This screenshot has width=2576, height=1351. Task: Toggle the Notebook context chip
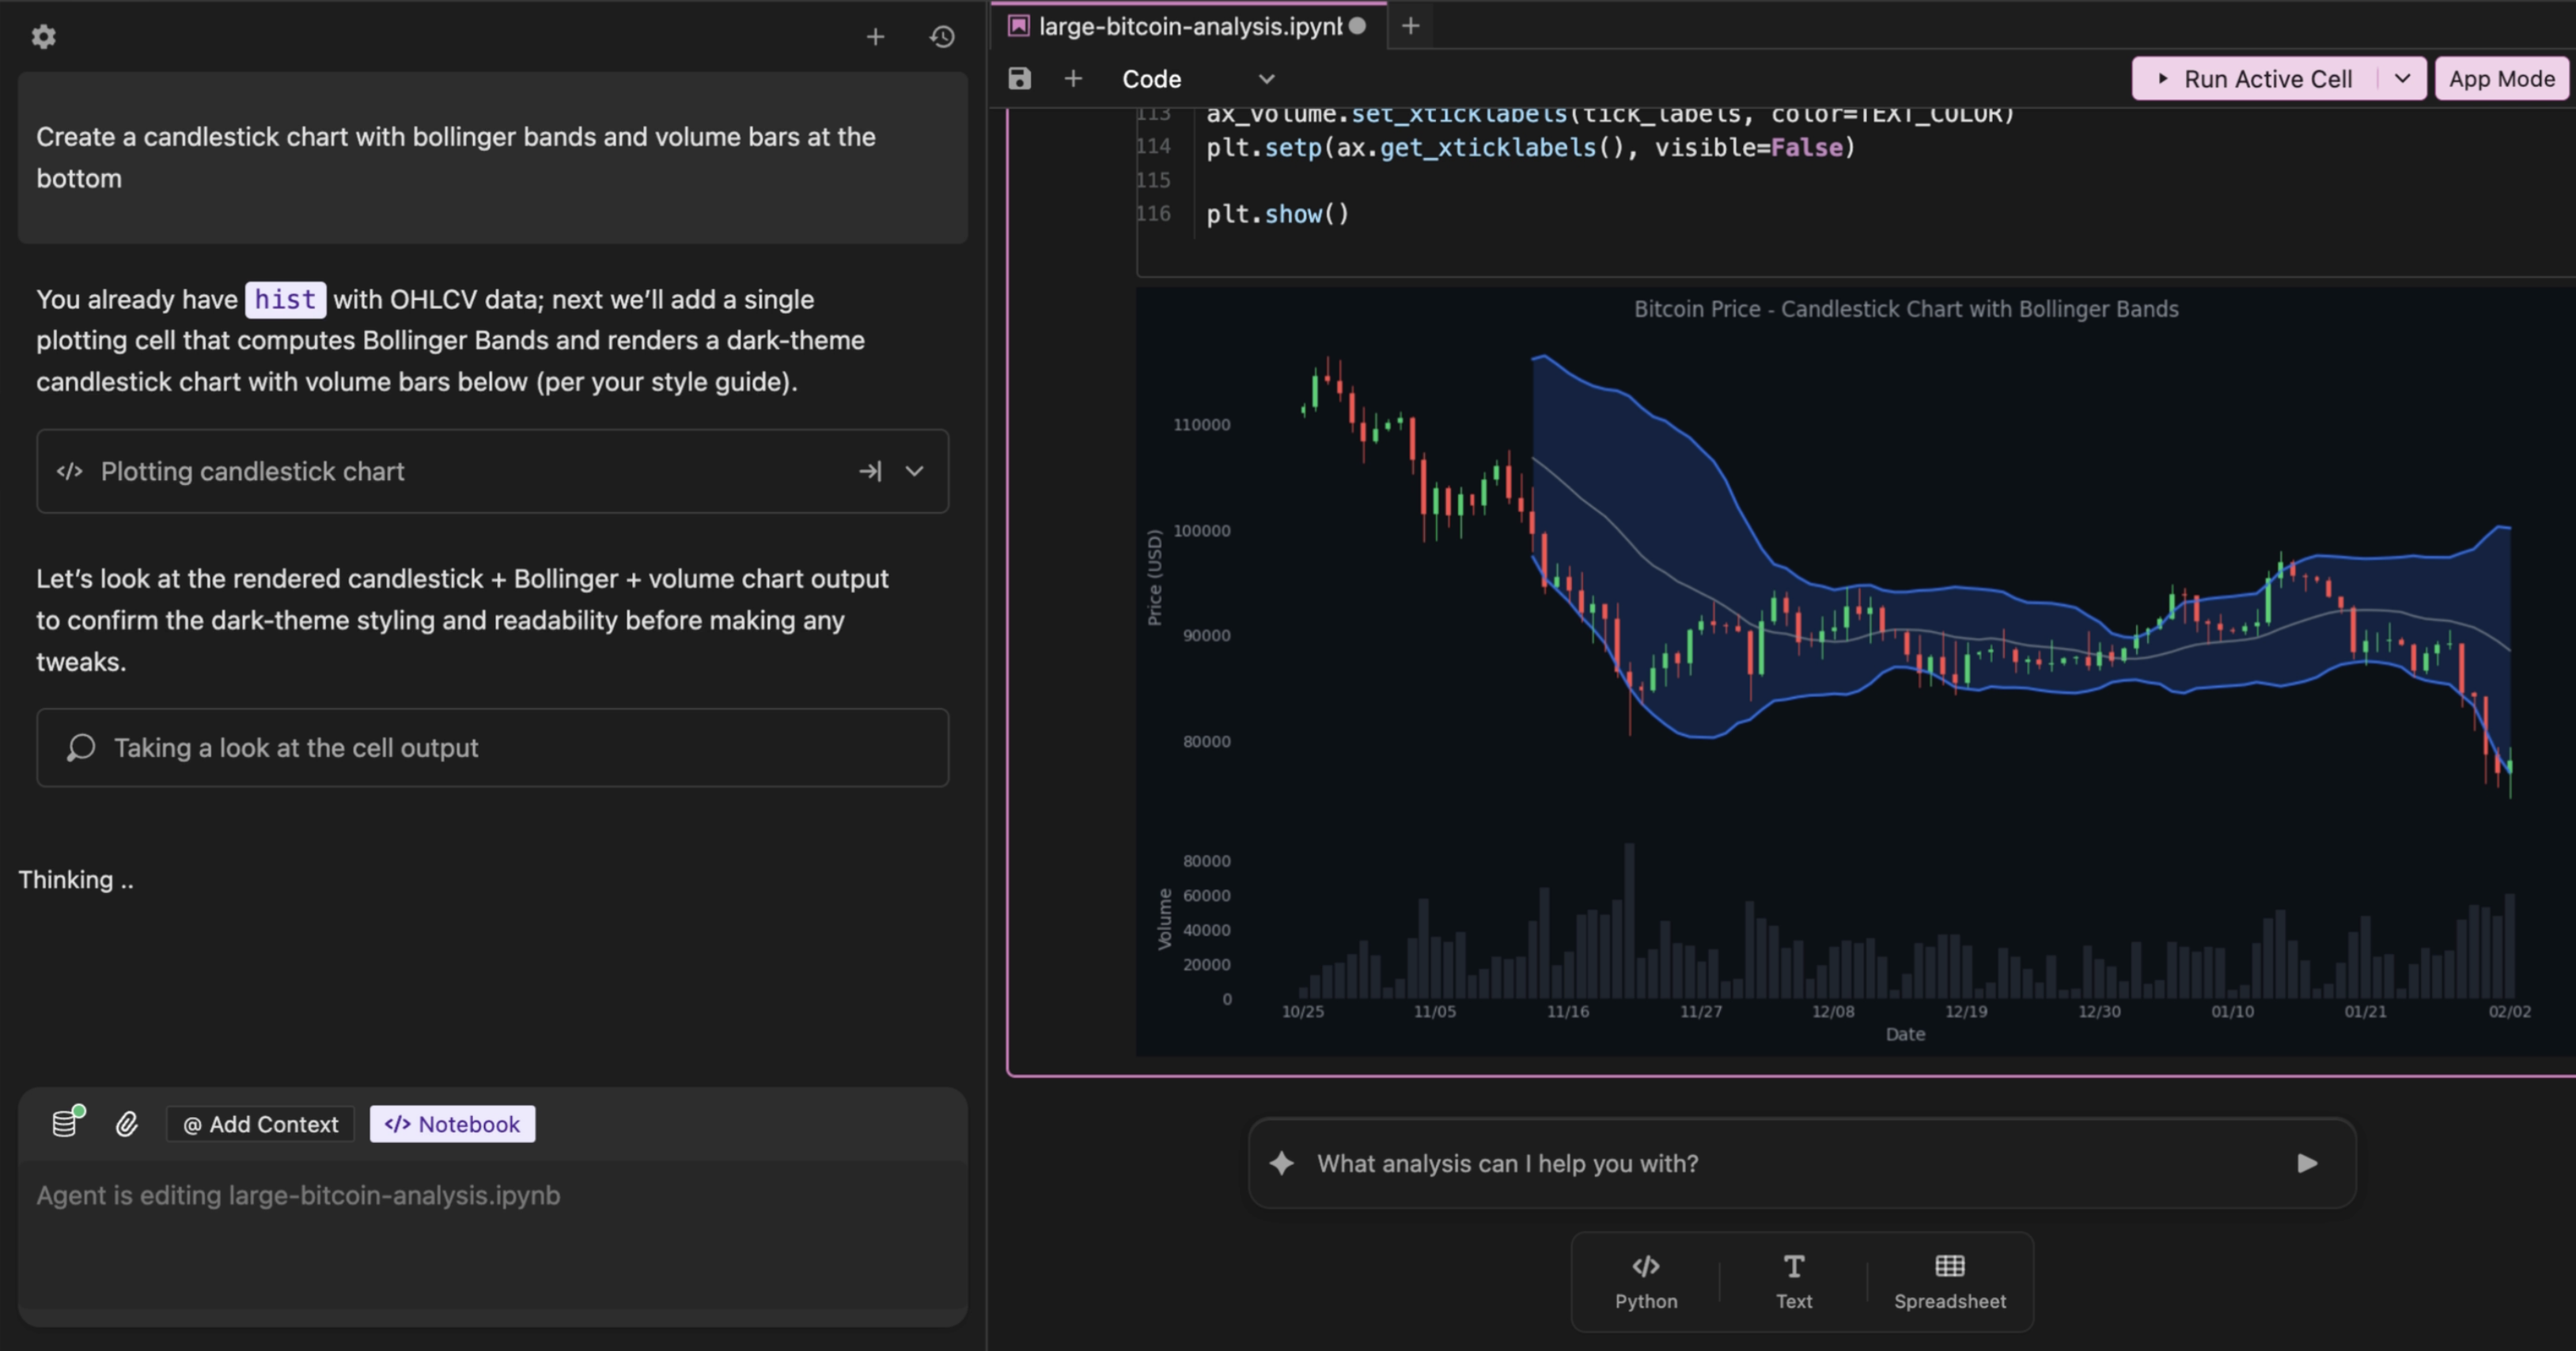[452, 1124]
